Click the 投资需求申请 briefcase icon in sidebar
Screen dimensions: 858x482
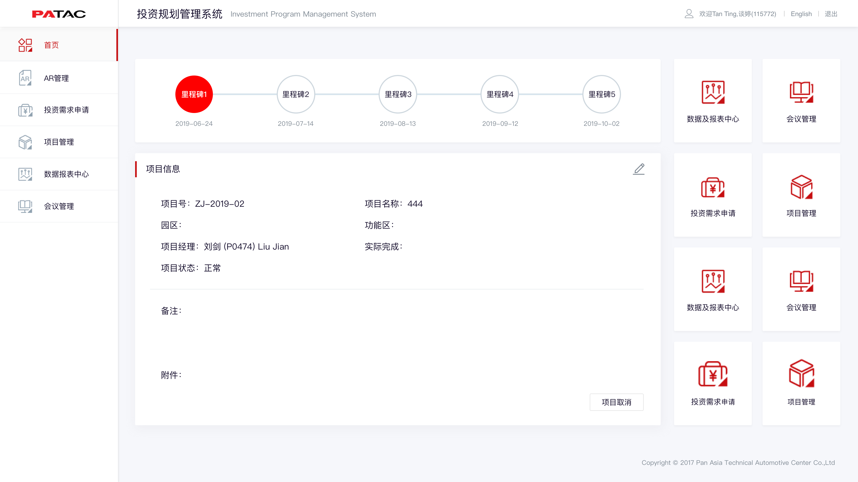coord(25,110)
